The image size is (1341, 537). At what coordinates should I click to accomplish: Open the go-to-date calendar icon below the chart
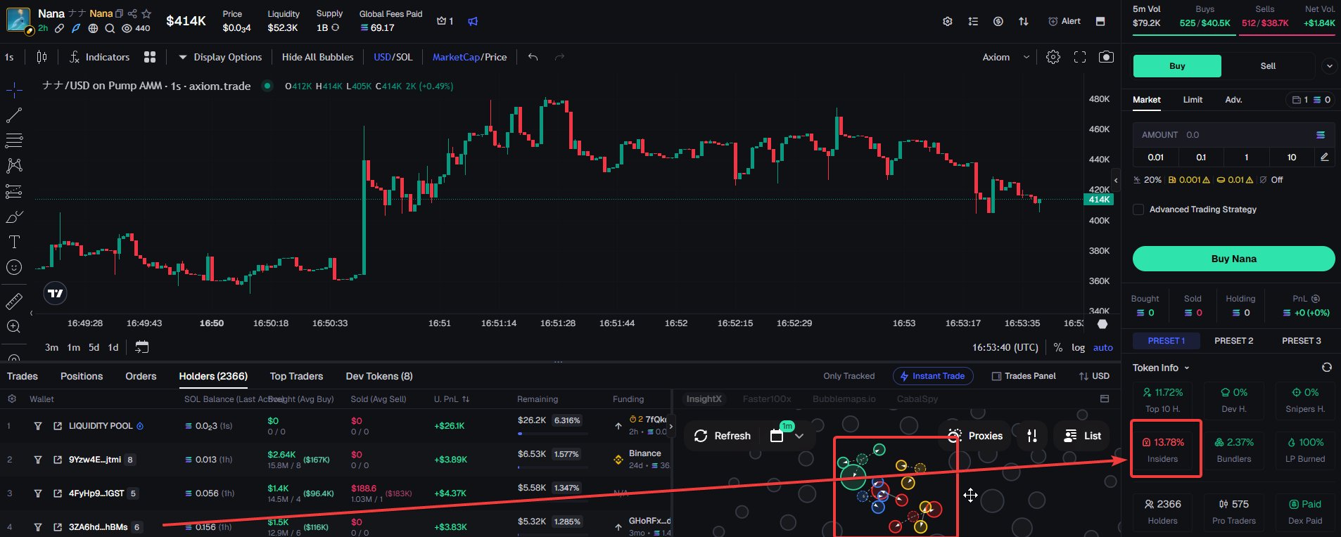pos(142,347)
